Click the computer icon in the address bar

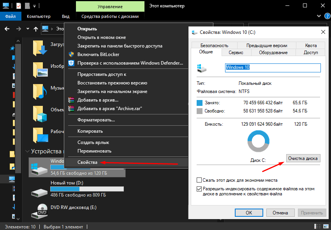click(45, 28)
